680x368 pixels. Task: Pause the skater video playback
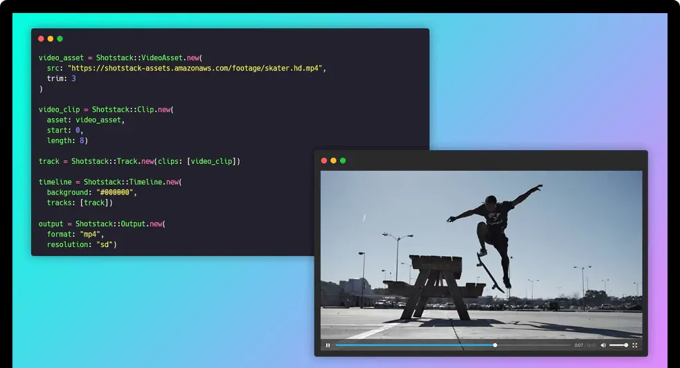328,345
